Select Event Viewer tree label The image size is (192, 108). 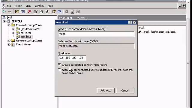[x=24, y=44]
